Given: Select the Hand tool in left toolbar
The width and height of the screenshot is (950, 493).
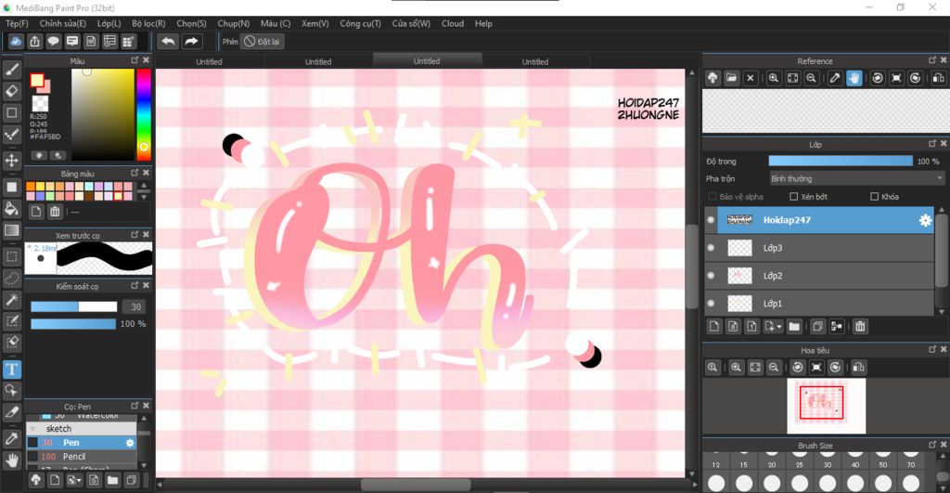Looking at the screenshot, I should coord(11,461).
